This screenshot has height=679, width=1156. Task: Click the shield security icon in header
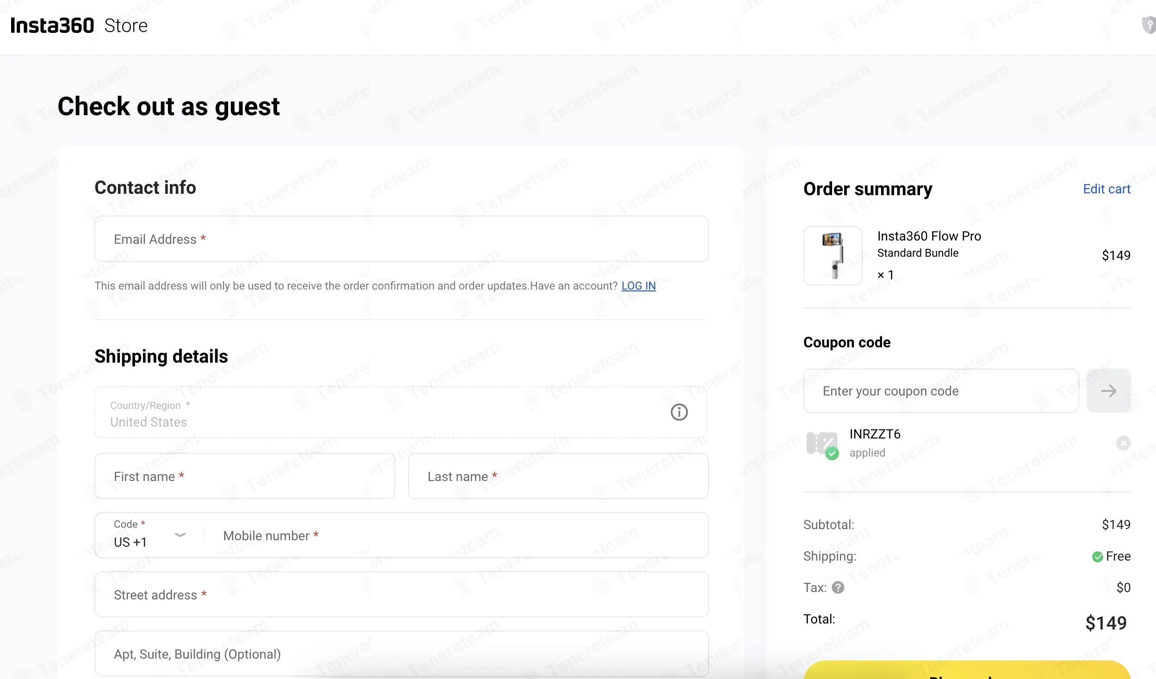coord(1150,25)
